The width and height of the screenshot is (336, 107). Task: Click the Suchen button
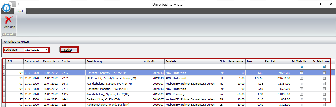pos(69,50)
